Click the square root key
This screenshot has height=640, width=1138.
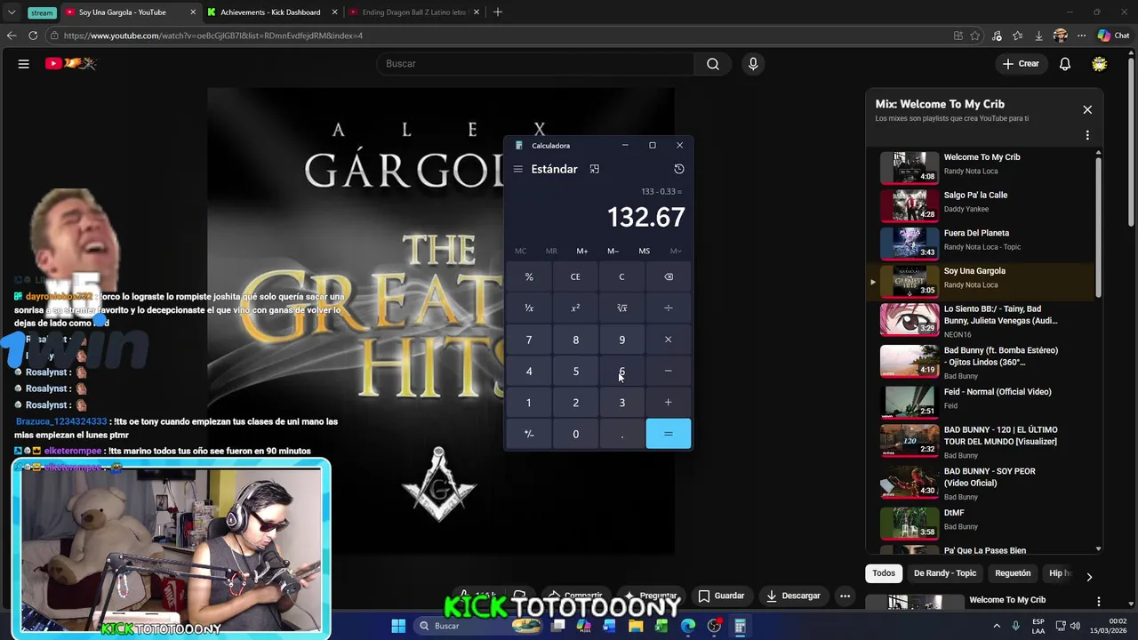pos(621,308)
